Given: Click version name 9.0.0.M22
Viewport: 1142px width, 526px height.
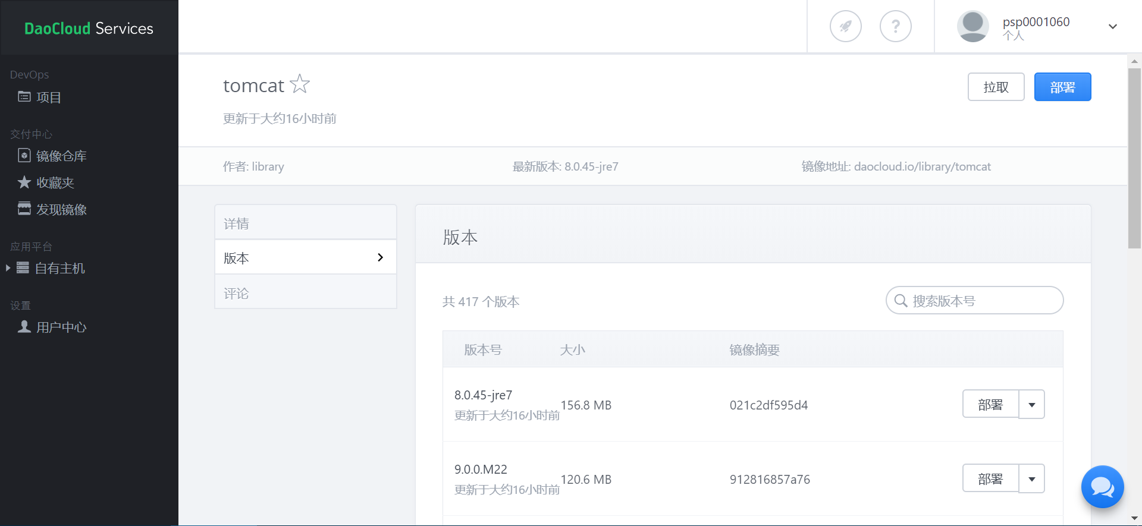Looking at the screenshot, I should point(481,470).
